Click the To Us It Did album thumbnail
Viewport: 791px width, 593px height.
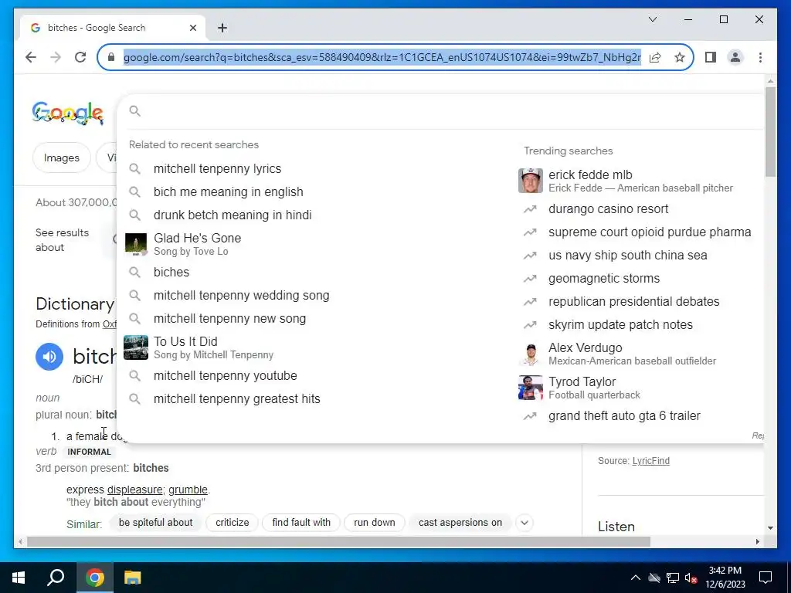tap(136, 347)
